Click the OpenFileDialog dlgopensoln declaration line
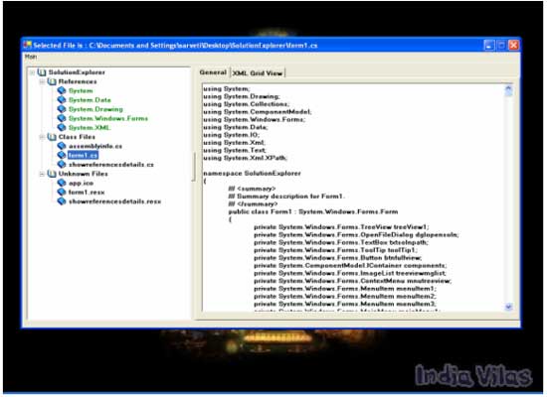Image resolution: width=547 pixels, height=397 pixels. 356,234
